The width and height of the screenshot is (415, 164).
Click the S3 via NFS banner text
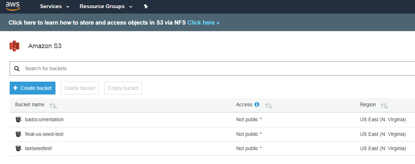coord(97,23)
